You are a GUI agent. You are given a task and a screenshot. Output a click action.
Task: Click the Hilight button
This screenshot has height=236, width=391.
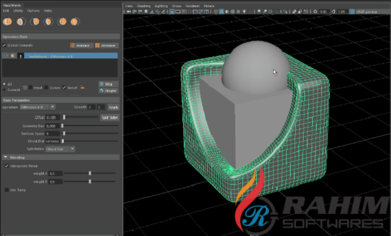tap(108, 90)
